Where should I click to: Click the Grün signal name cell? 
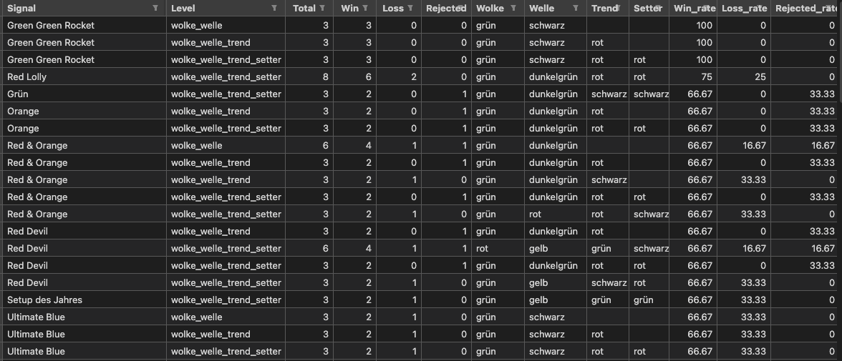pos(18,94)
